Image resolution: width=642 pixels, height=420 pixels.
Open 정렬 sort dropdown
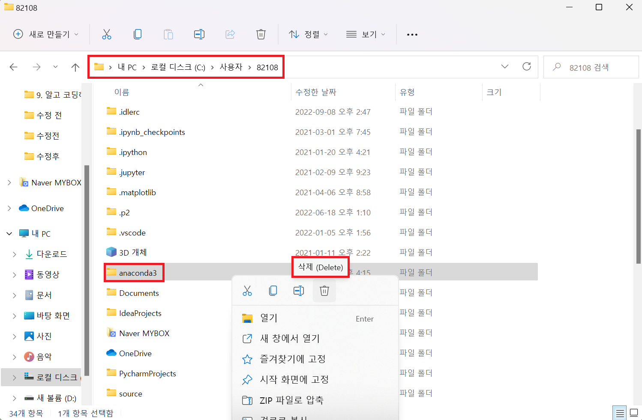coord(309,34)
